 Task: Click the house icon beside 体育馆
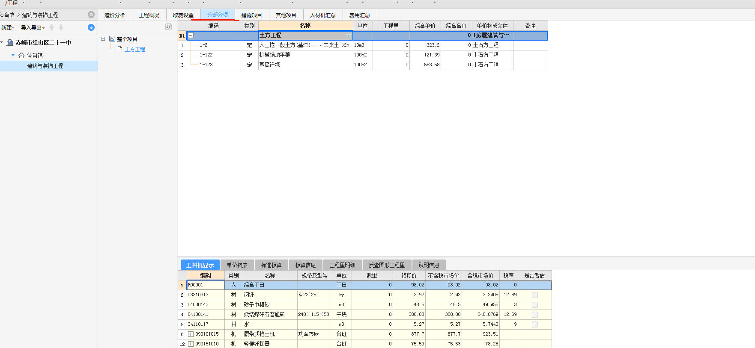click(21, 55)
